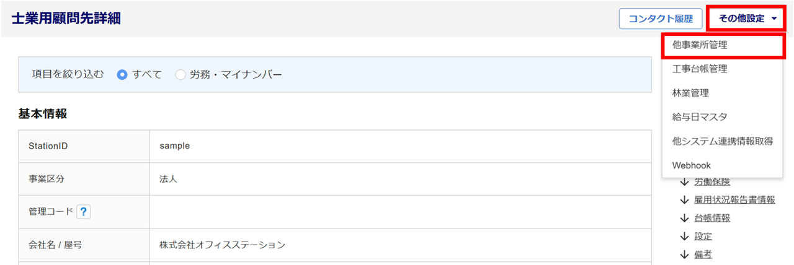Click the down arrow icon beside 雇用状況報告書情報

(685, 199)
